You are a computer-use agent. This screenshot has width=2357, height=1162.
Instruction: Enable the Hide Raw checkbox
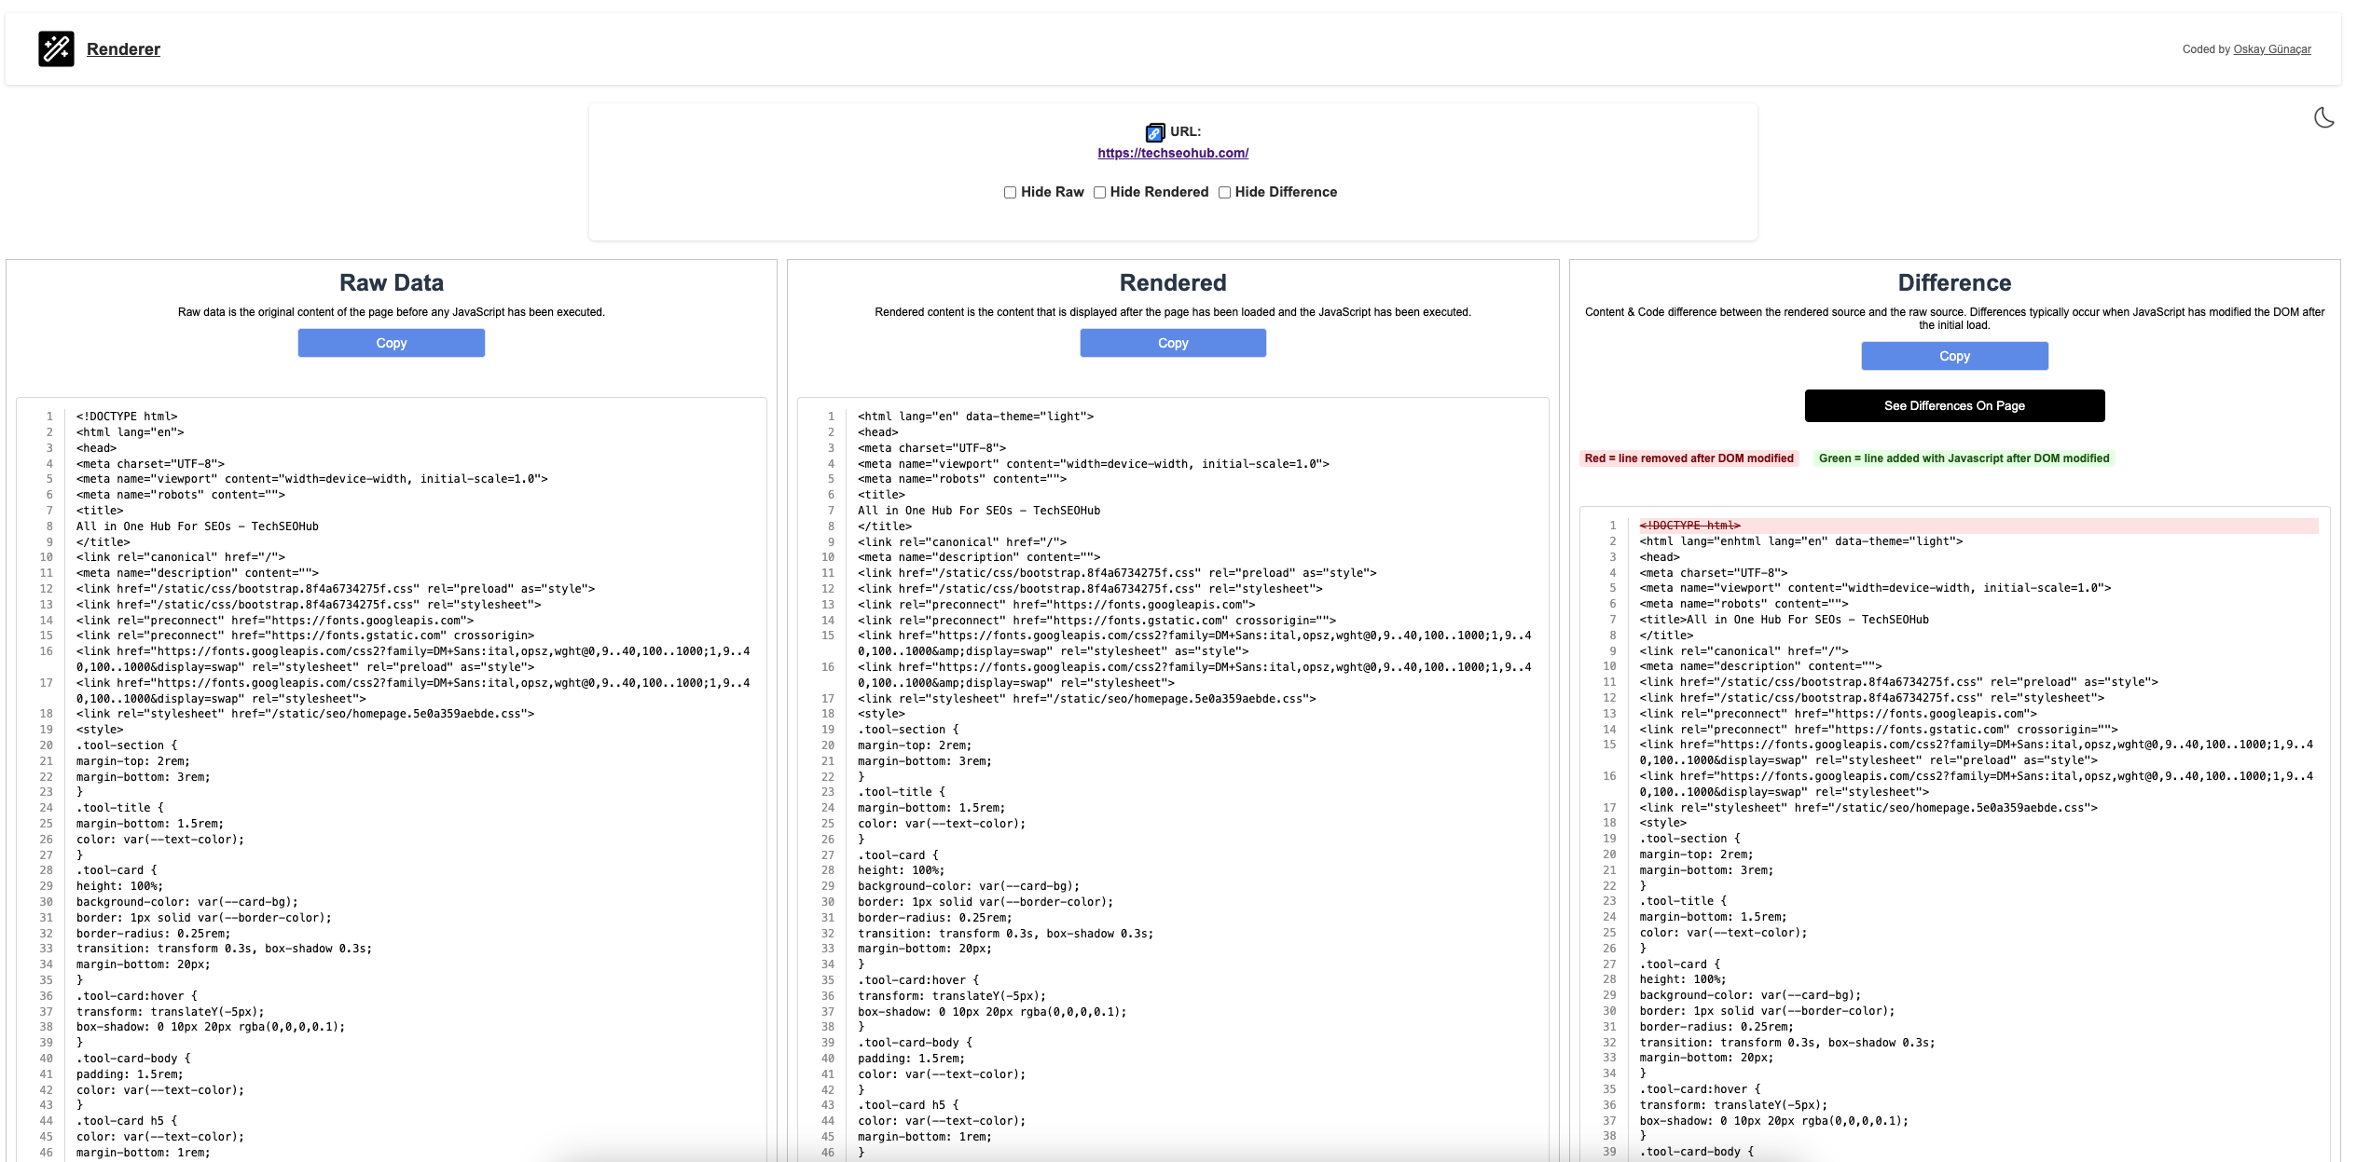click(x=1010, y=192)
